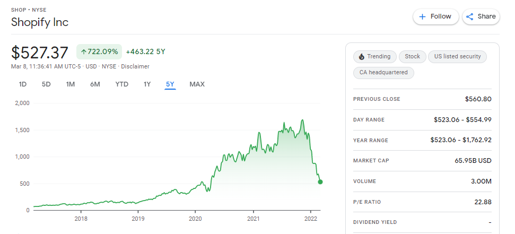Viewport: 515px width, 234px height.
Task: Switch chart to 5D range
Action: pyautogui.click(x=46, y=84)
